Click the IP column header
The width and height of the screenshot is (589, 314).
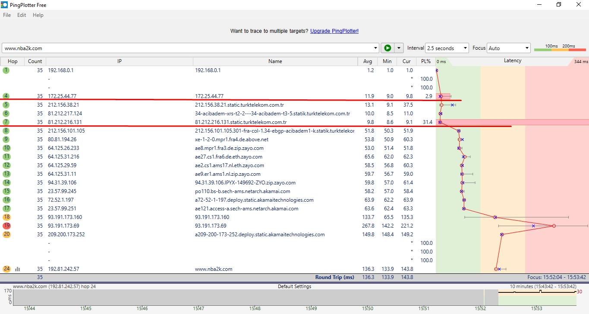click(120, 61)
